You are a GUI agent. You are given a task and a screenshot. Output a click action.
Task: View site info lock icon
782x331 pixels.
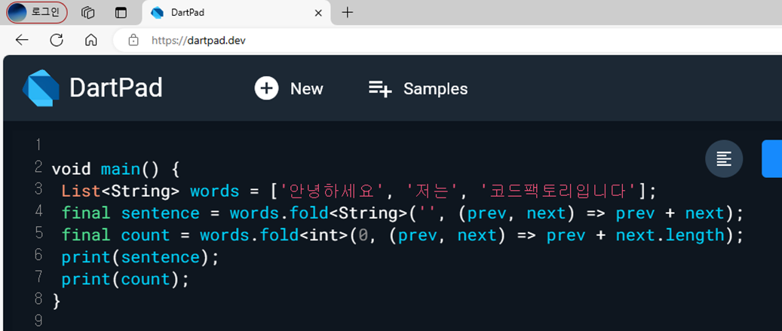pyautogui.click(x=133, y=41)
